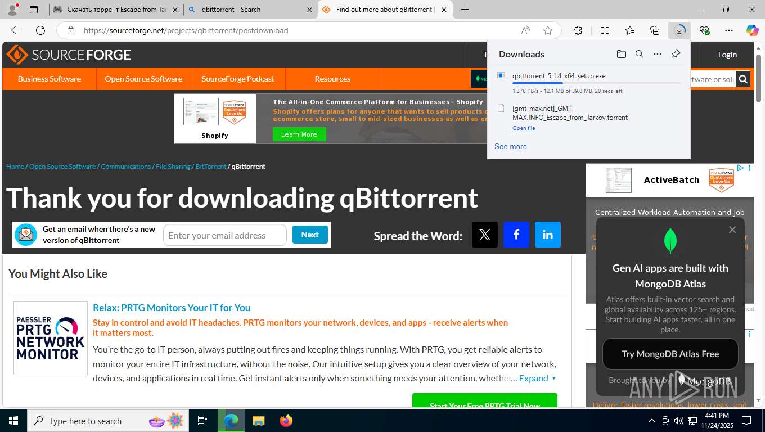Share on X (Twitter) icon
This screenshot has width=765, height=432.
point(485,235)
